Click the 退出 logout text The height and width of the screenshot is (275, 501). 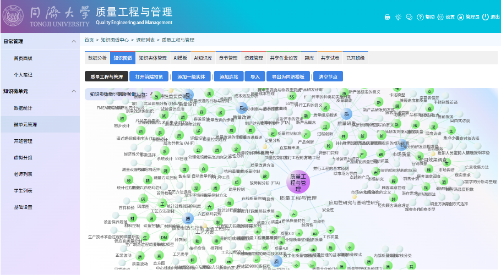pos(495,17)
